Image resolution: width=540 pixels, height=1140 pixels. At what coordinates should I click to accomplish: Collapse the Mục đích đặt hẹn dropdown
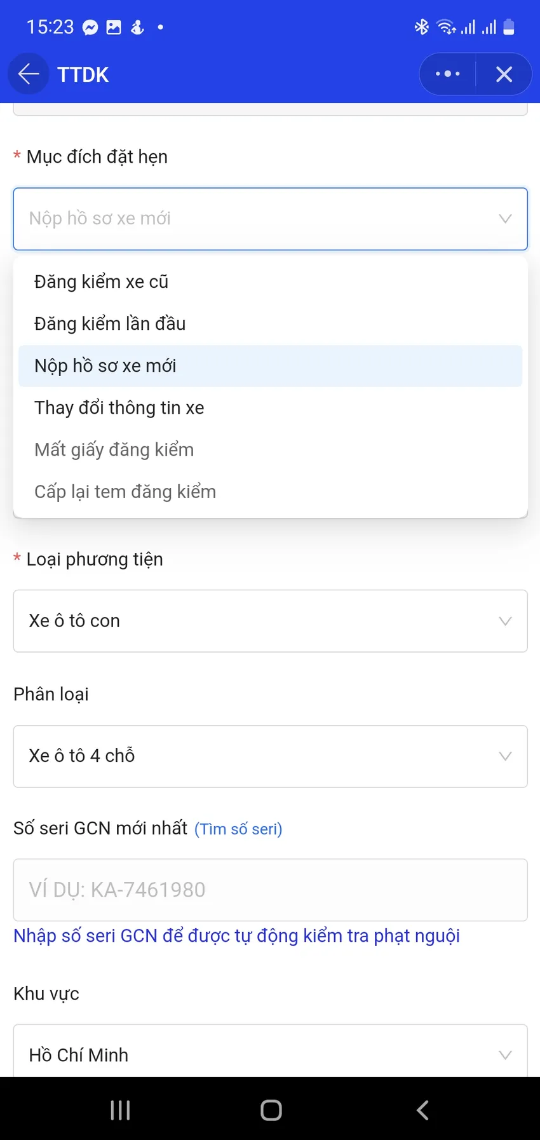coord(505,219)
